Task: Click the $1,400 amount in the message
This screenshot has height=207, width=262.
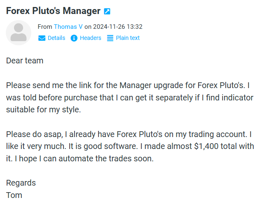Action: 206,147
